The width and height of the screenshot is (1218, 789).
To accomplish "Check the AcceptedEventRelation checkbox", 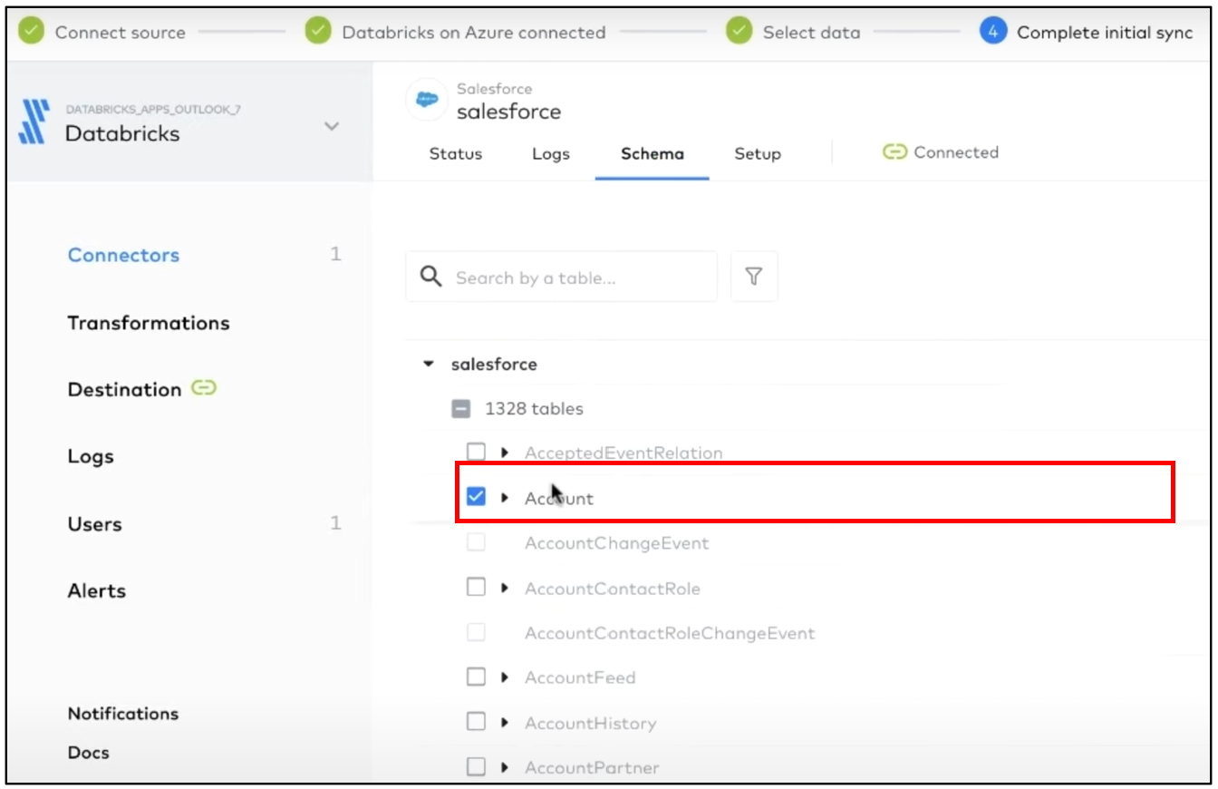I will (x=476, y=452).
